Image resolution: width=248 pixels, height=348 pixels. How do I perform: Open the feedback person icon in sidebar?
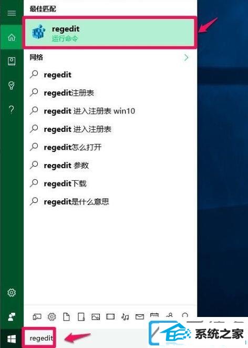click(12, 316)
